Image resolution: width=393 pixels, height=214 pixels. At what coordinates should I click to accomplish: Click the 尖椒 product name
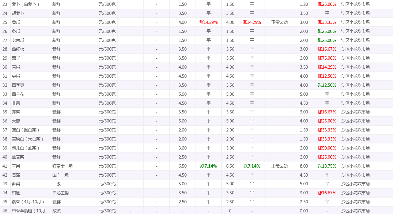coord(16,76)
